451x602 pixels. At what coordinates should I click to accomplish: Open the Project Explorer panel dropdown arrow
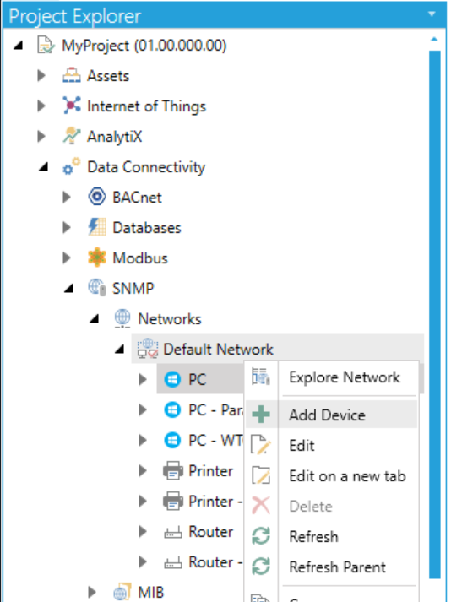(432, 14)
